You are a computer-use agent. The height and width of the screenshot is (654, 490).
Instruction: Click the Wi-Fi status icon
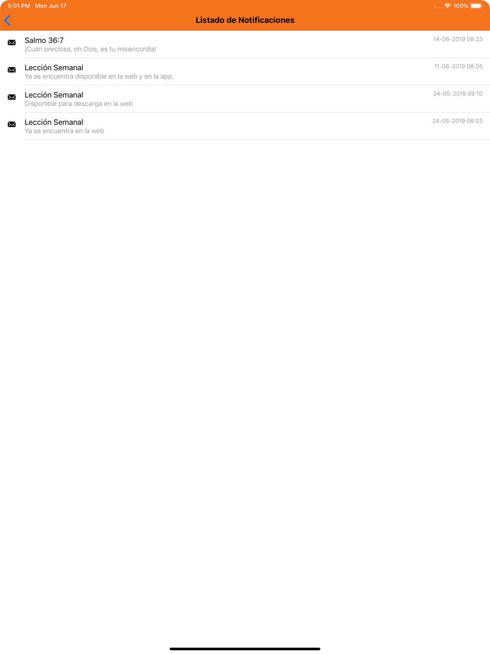[x=447, y=6]
